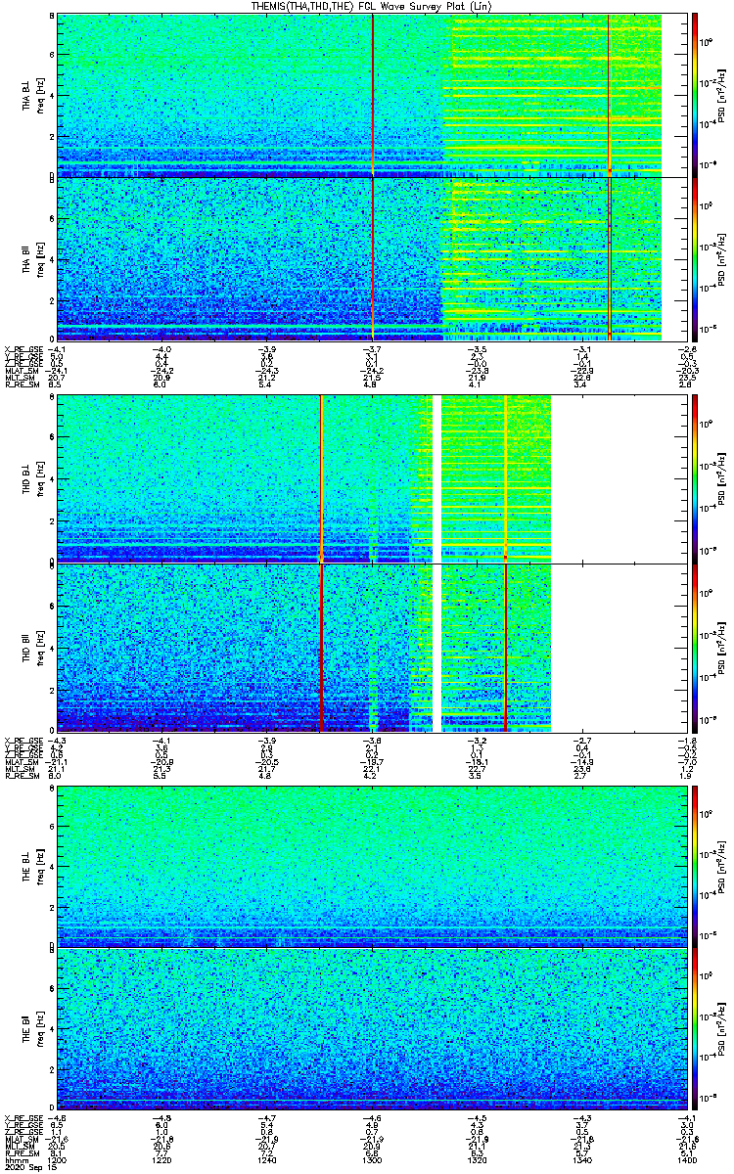This screenshot has width=734, height=1174.
Task: Click the plot title 'THEMIS(THA,THD,THE) FGL Wave Survey Plot'
Action: click(372, 7)
